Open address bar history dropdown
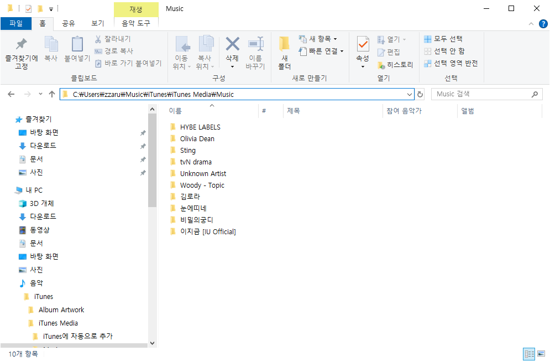The image size is (550, 361). coord(410,94)
